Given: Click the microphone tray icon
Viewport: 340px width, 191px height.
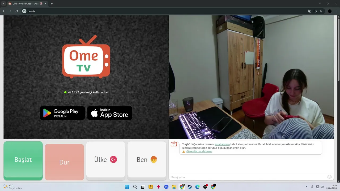Looking at the screenshot, I should 312,187.
